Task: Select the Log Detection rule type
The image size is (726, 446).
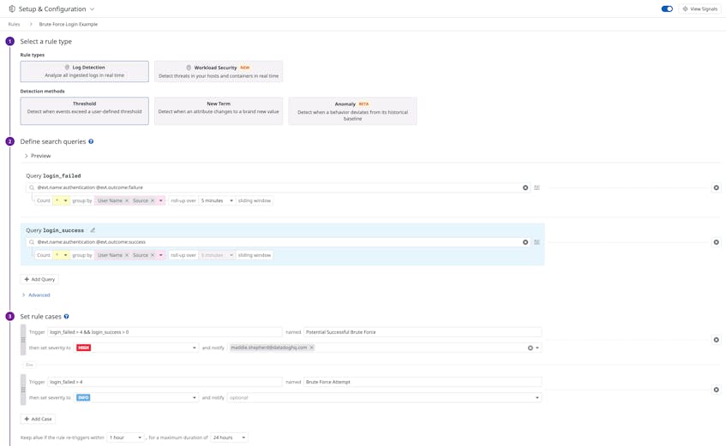Action: (x=84, y=71)
